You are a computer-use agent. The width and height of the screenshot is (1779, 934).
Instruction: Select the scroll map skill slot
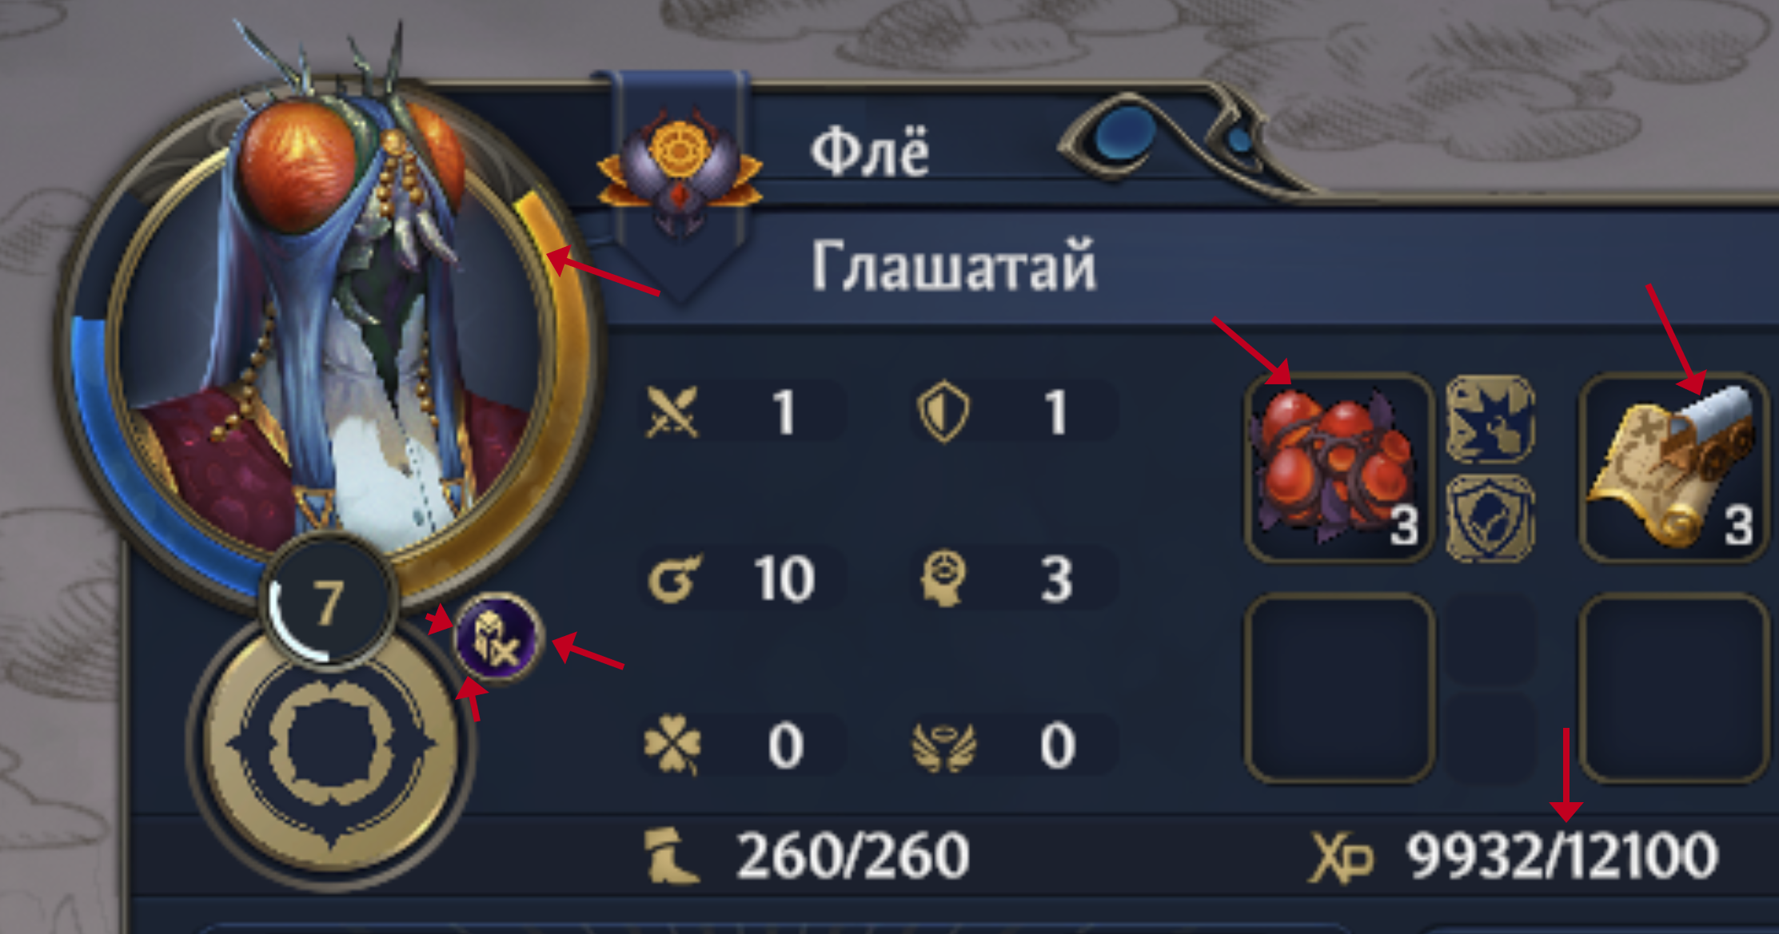point(1673,468)
